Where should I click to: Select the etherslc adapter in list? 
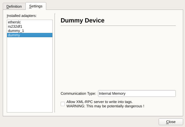(14, 22)
